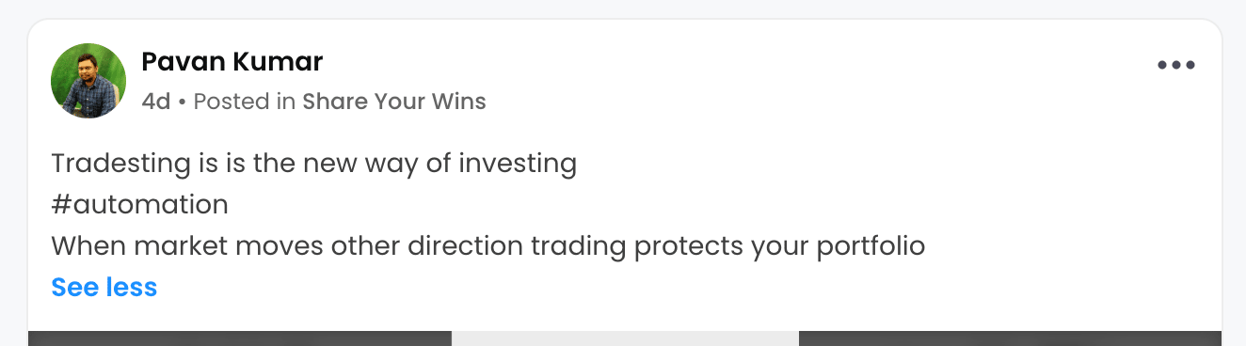This screenshot has height=346, width=1246.
Task: Click the gray page background above card
Action: tap(623, 8)
